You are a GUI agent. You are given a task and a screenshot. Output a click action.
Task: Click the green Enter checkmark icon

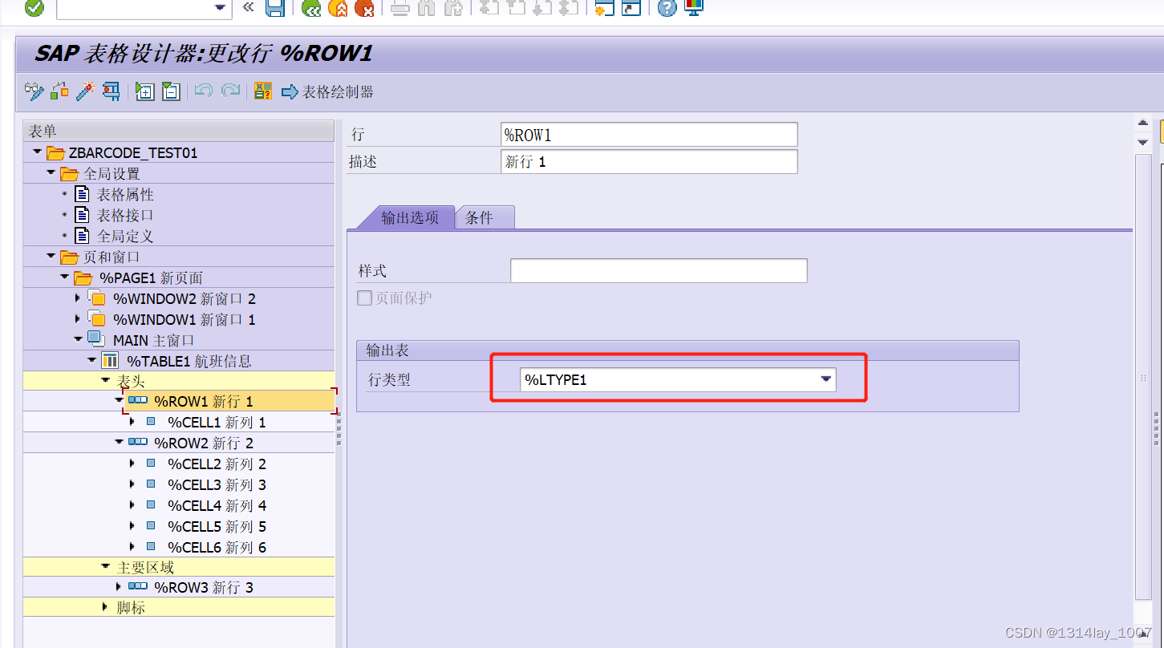[34, 8]
